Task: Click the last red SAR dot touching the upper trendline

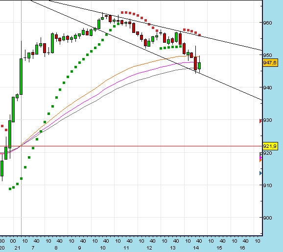Action: [199, 35]
